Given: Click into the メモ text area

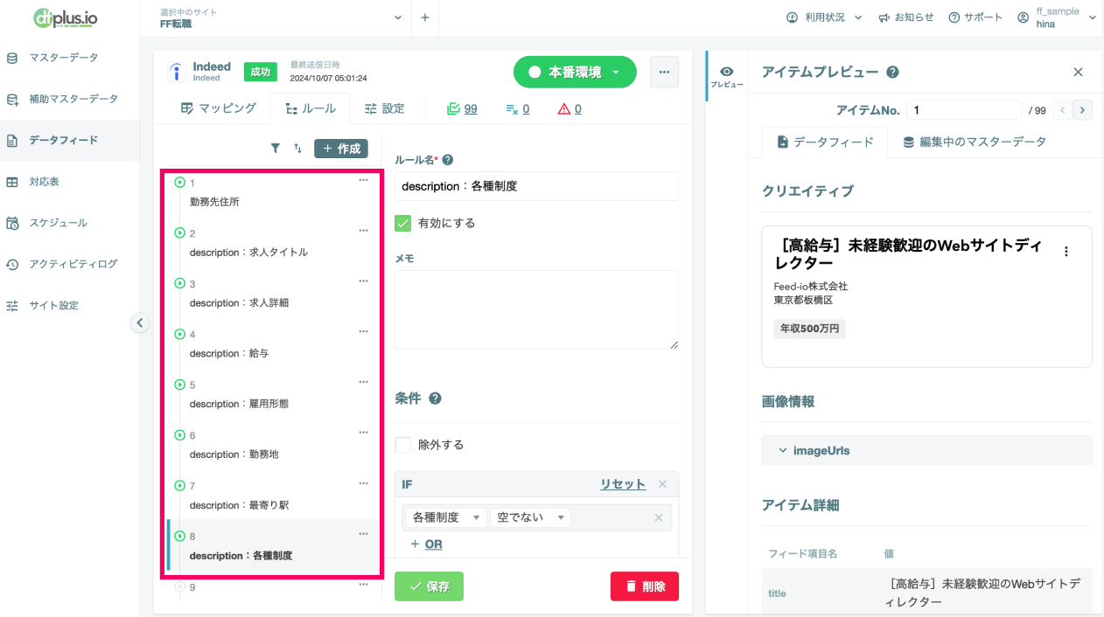Looking at the screenshot, I should pyautogui.click(x=536, y=310).
